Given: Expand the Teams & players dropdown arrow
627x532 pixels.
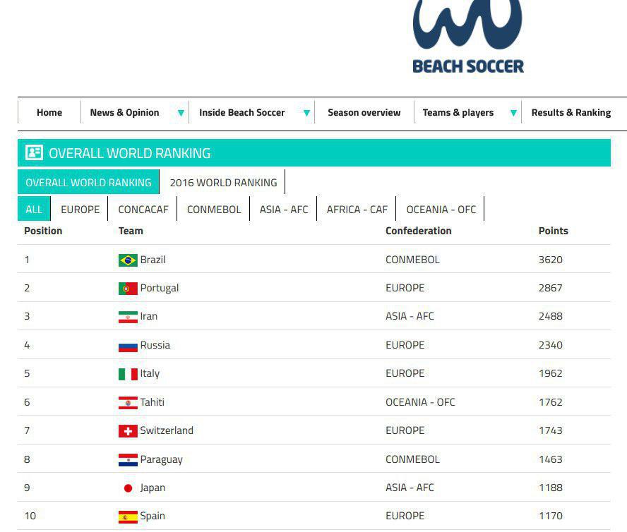Looking at the screenshot, I should pyautogui.click(x=513, y=113).
